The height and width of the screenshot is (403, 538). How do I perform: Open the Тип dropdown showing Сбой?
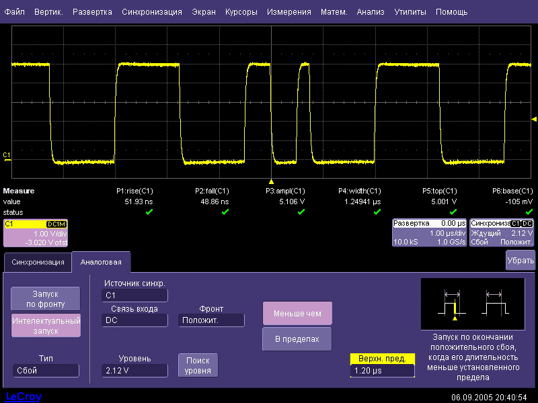(46, 371)
